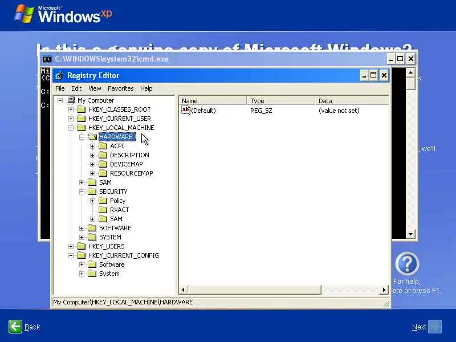
Task: Click the Data column header
Action: (352, 101)
